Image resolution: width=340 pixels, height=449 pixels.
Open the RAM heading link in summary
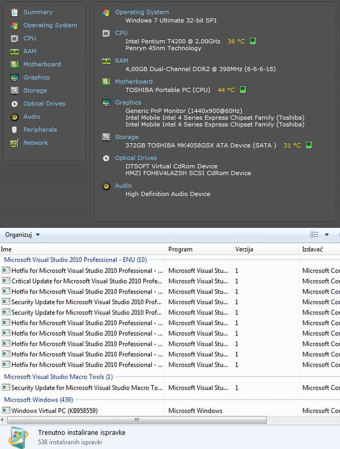point(121,61)
